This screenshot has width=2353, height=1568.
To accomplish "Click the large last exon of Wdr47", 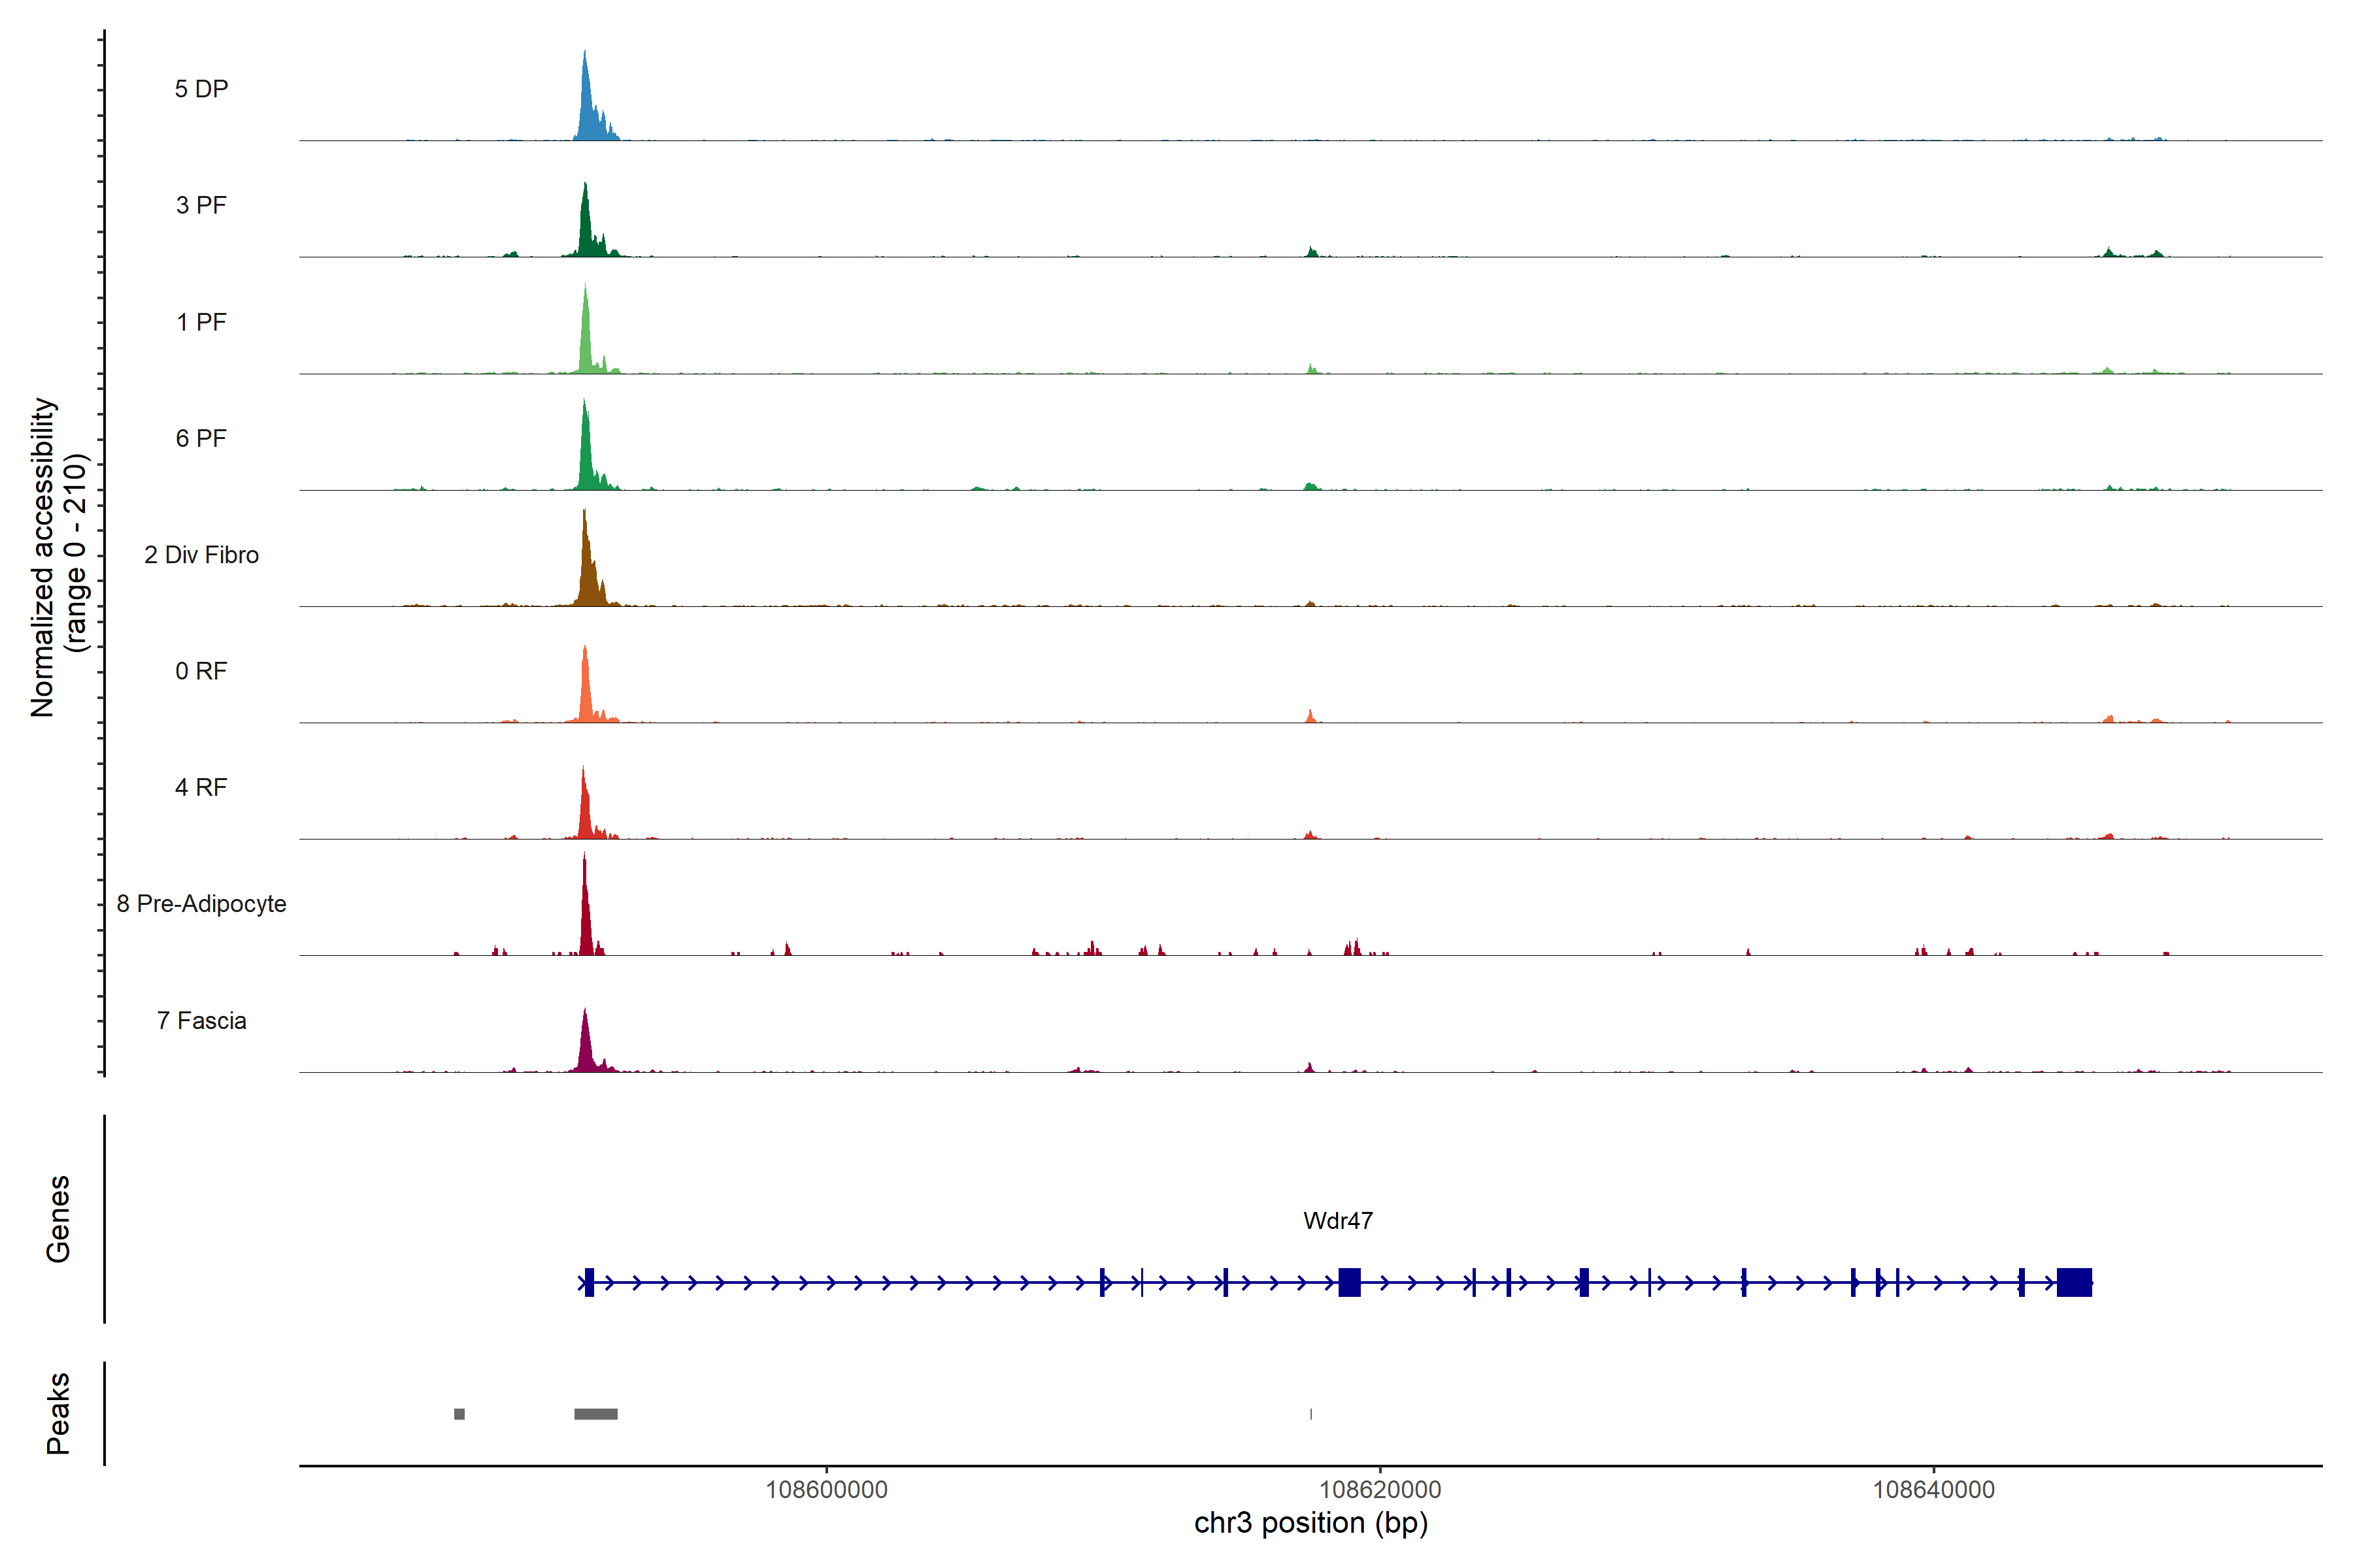I will [2074, 1282].
